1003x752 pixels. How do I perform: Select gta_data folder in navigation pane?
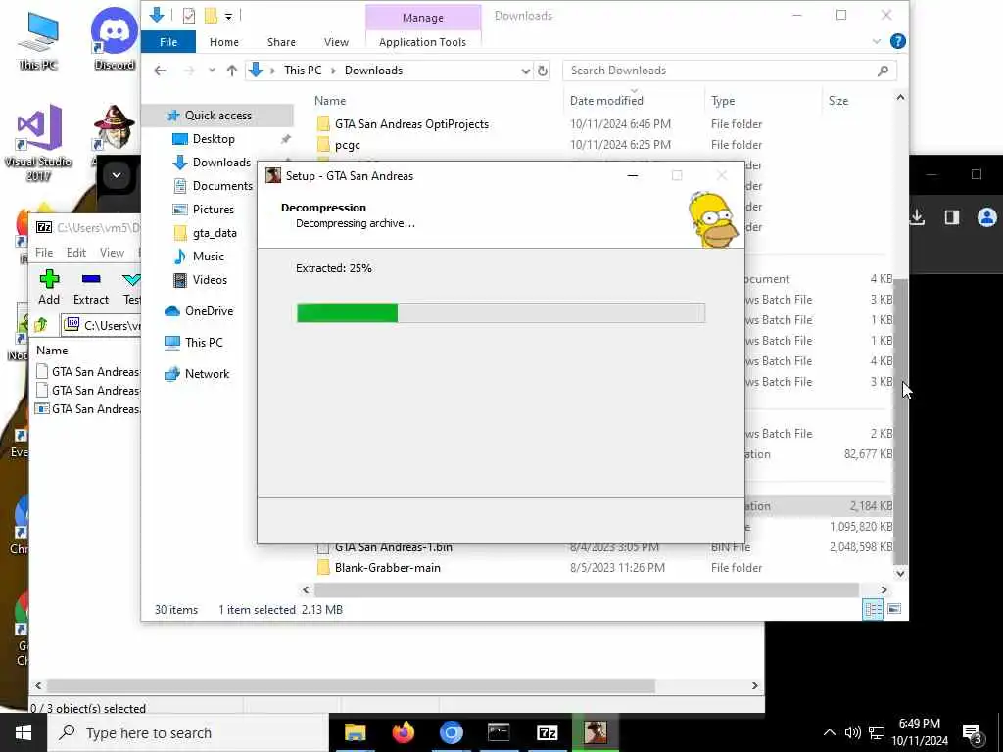click(215, 233)
